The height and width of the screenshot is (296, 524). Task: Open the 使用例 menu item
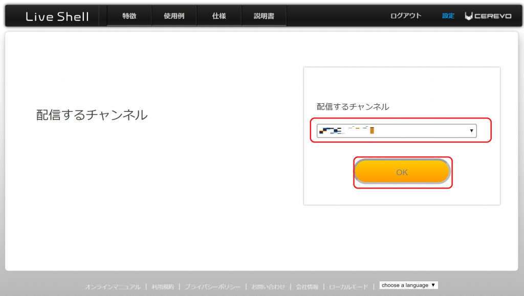pos(173,15)
